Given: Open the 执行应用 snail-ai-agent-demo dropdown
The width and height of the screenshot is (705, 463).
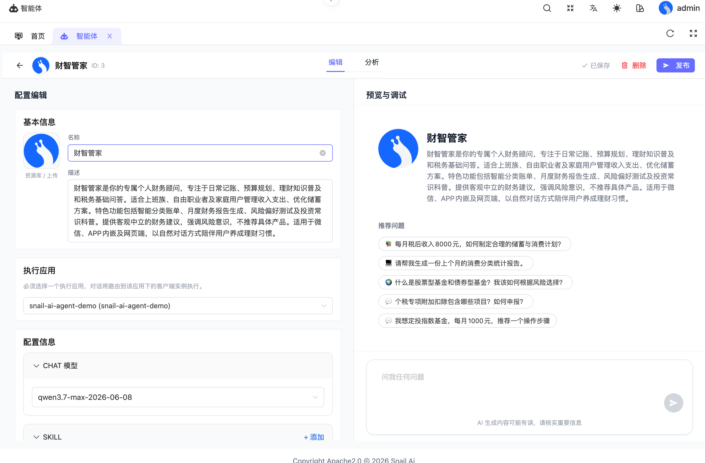Looking at the screenshot, I should click(178, 306).
